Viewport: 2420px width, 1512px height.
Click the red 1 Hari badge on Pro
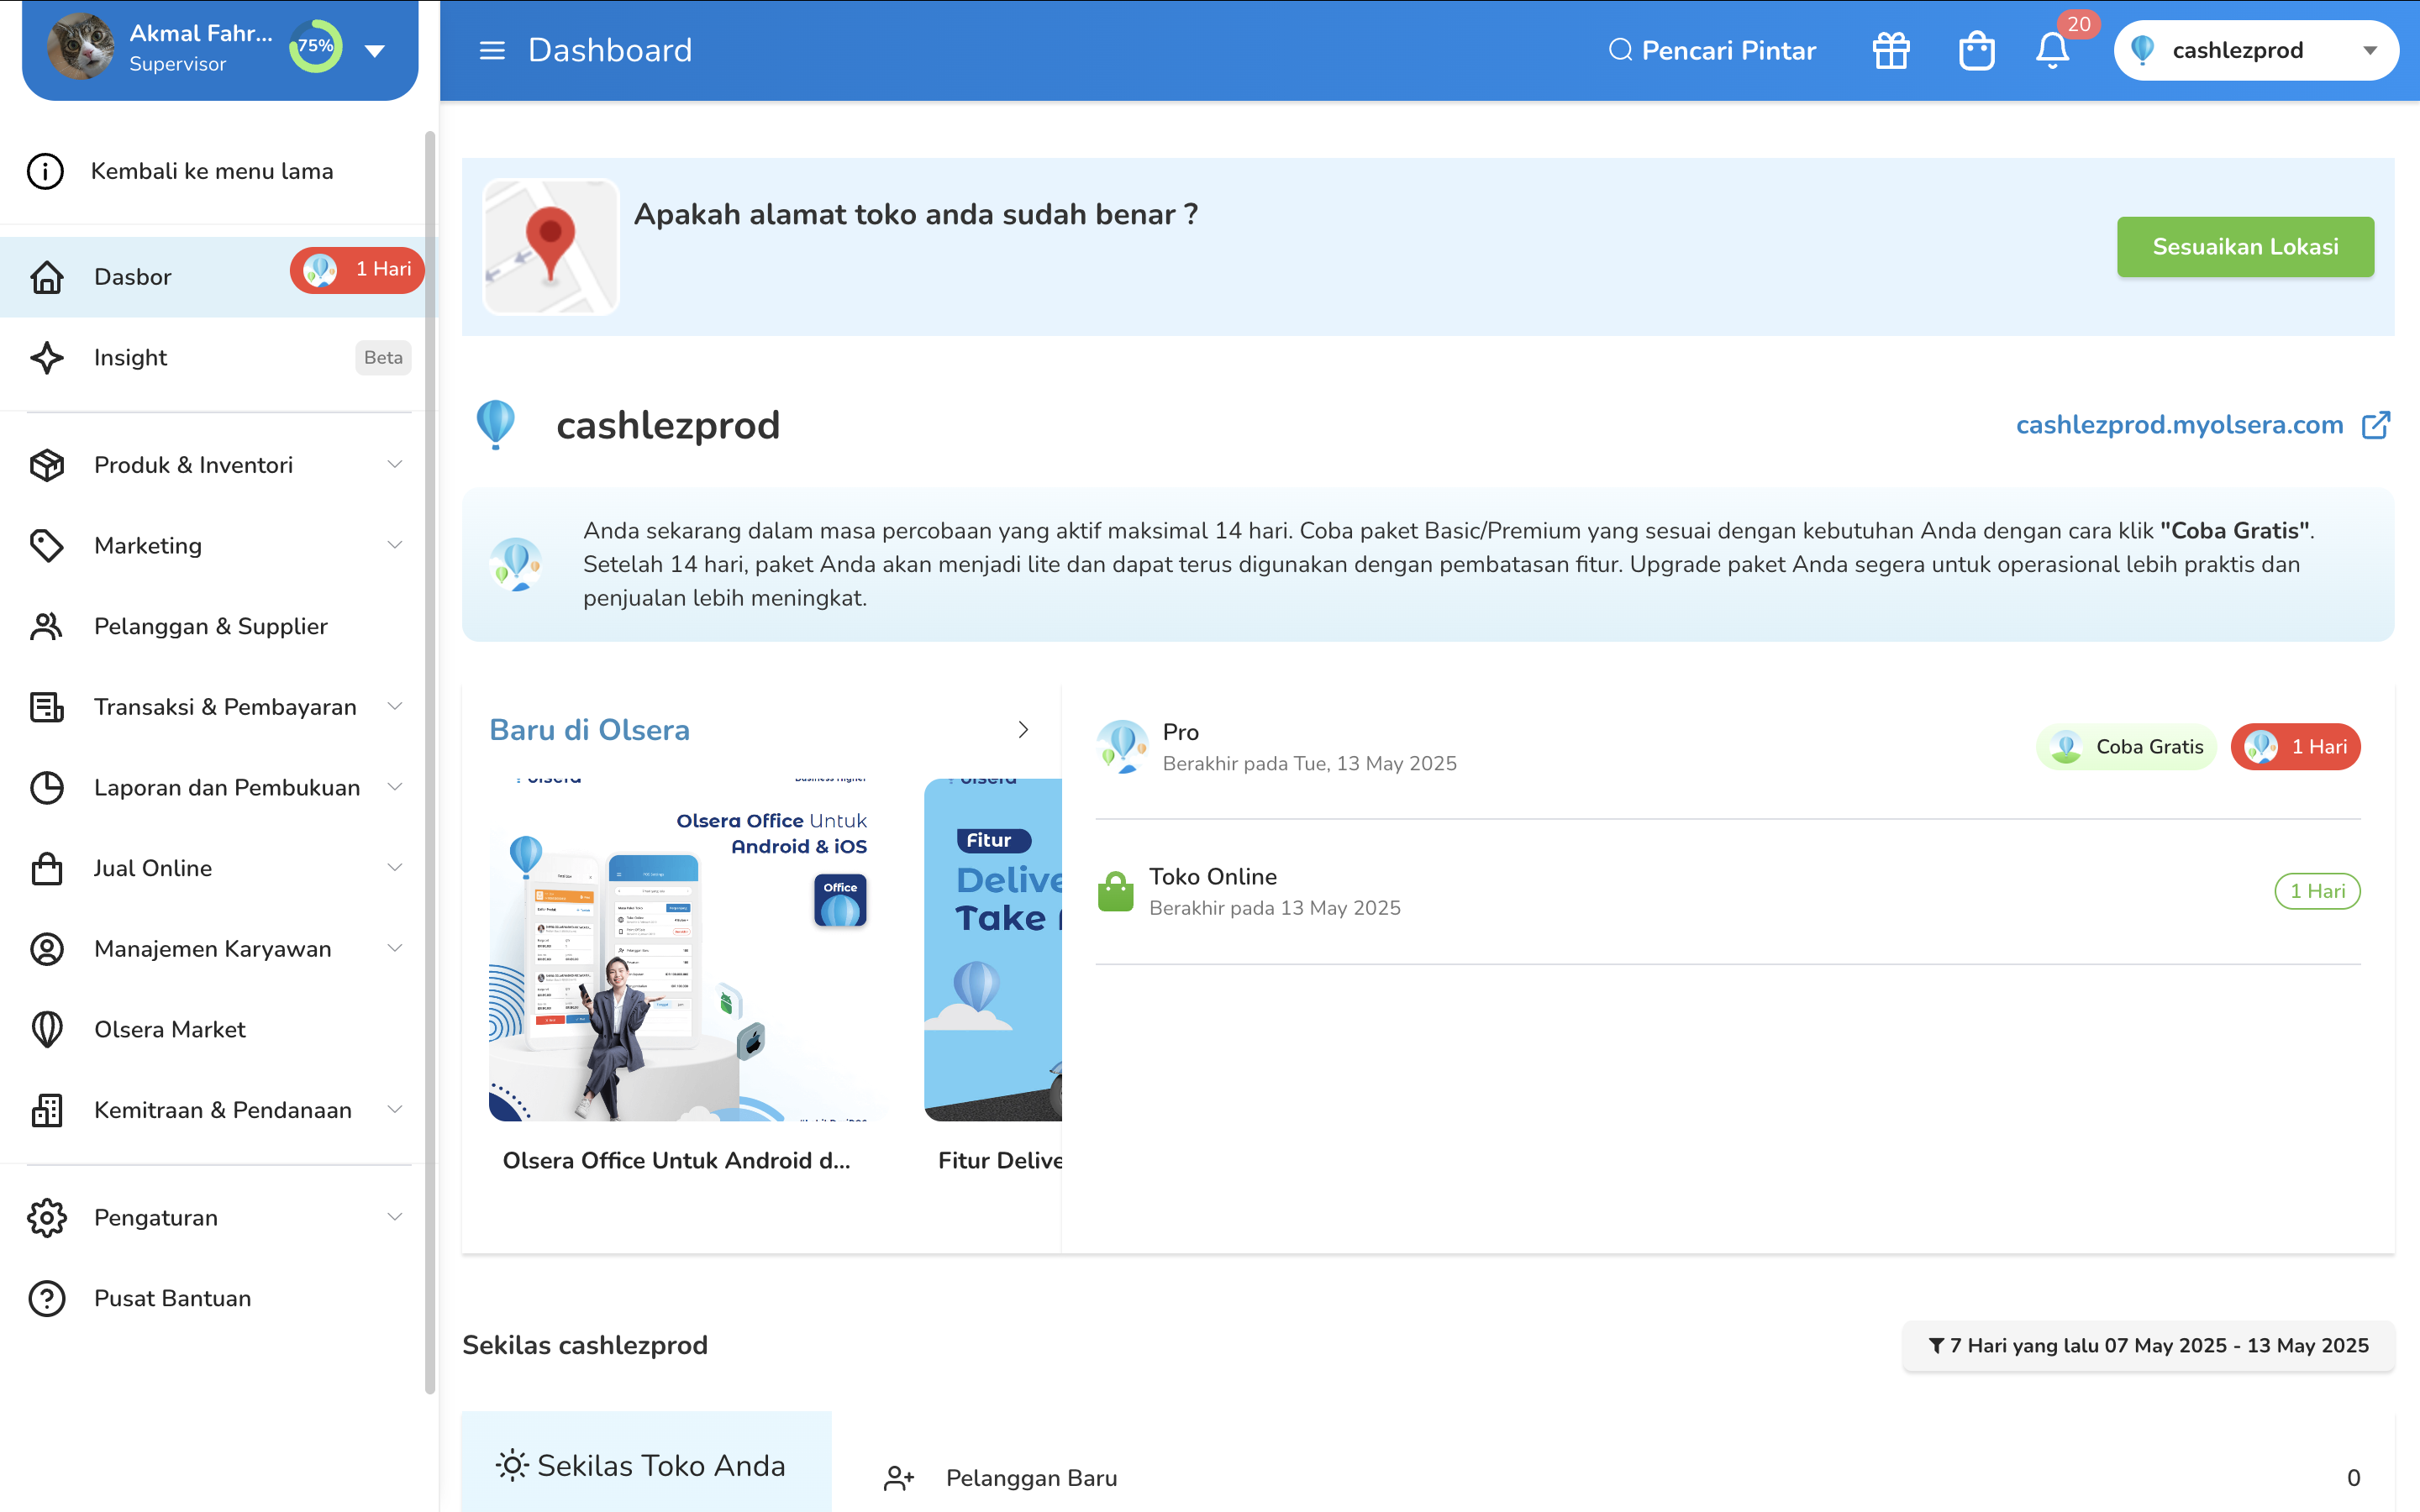pyautogui.click(x=2295, y=747)
